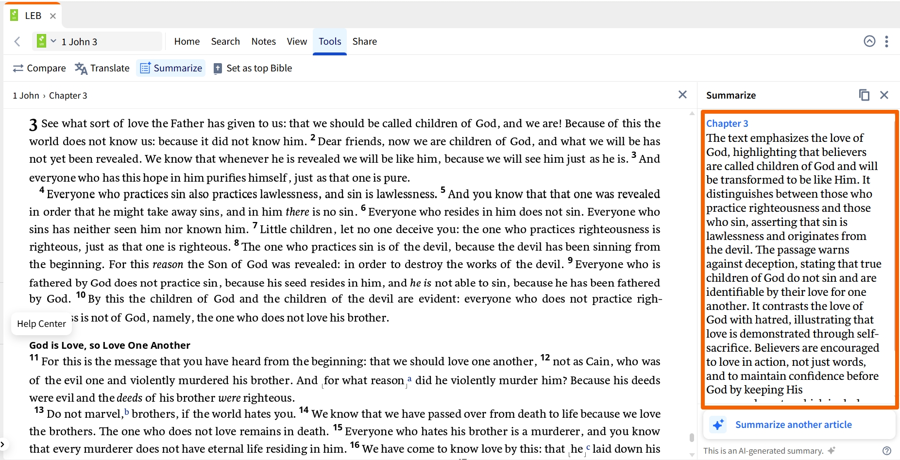Image resolution: width=900 pixels, height=460 pixels.
Task: Click verse number 4
Action: pos(42,190)
